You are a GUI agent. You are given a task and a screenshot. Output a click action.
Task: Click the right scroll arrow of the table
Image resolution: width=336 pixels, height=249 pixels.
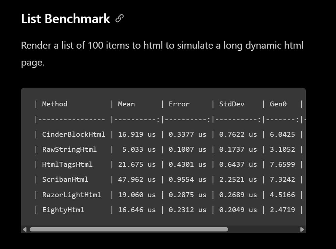302,229
